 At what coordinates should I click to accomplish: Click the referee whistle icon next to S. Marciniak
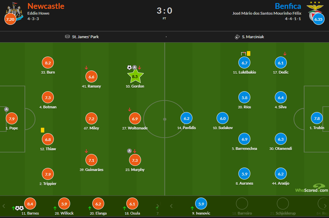click(x=237, y=37)
